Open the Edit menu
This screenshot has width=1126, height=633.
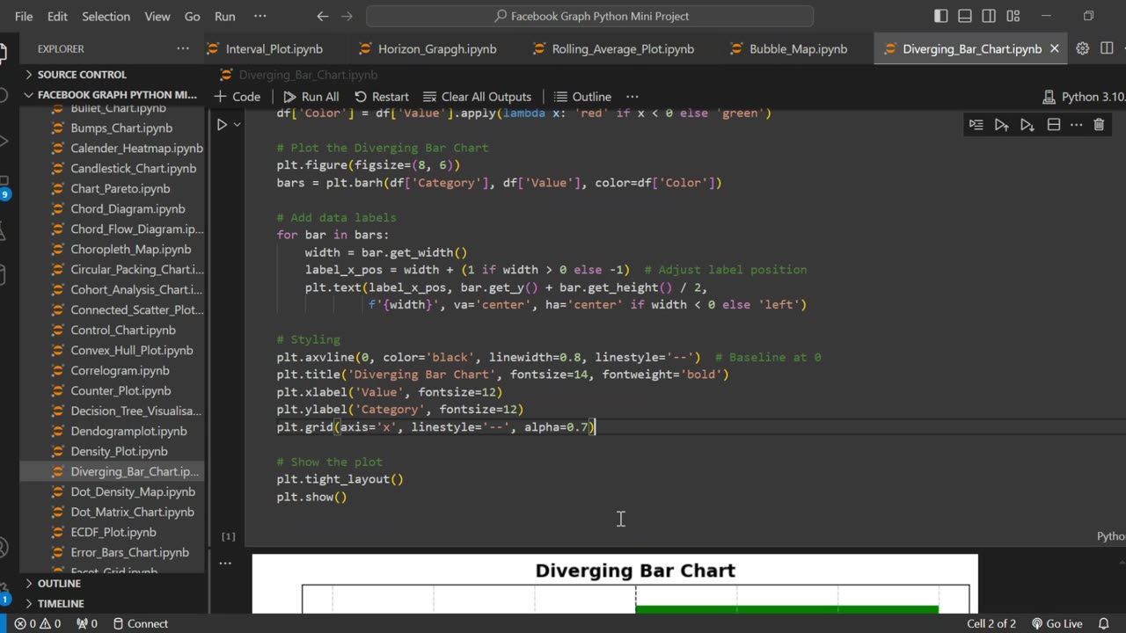pyautogui.click(x=57, y=16)
